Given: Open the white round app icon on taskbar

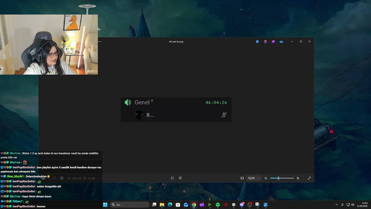Looking at the screenshot, I should pos(234,205).
